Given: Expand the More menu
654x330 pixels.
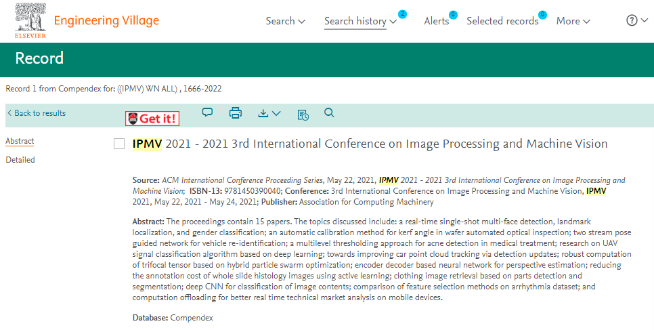Looking at the screenshot, I should pyautogui.click(x=573, y=21).
